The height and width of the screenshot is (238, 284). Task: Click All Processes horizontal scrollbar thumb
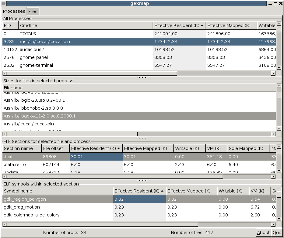92,73
